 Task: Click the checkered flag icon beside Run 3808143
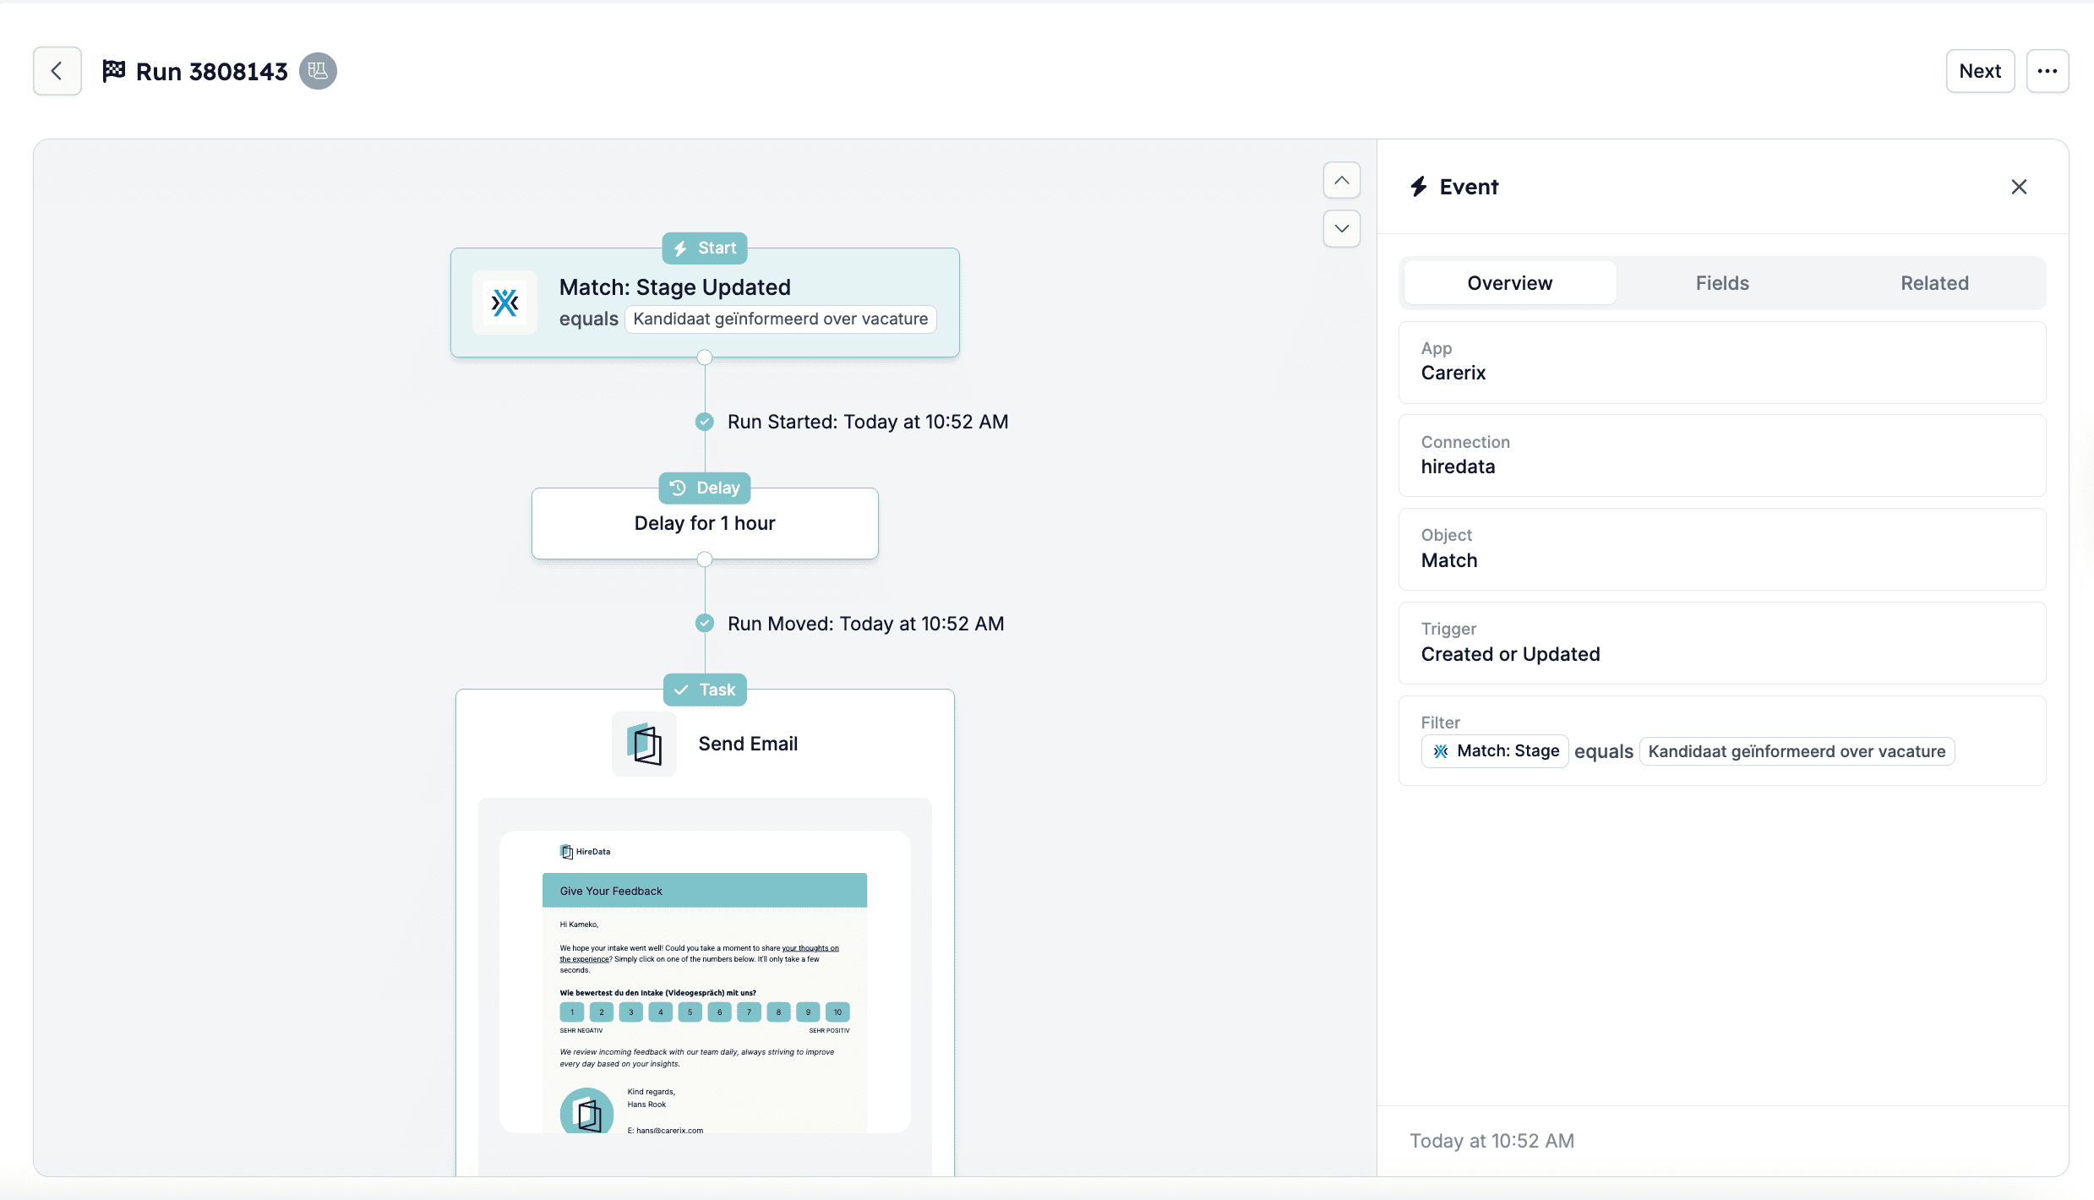tap(114, 71)
